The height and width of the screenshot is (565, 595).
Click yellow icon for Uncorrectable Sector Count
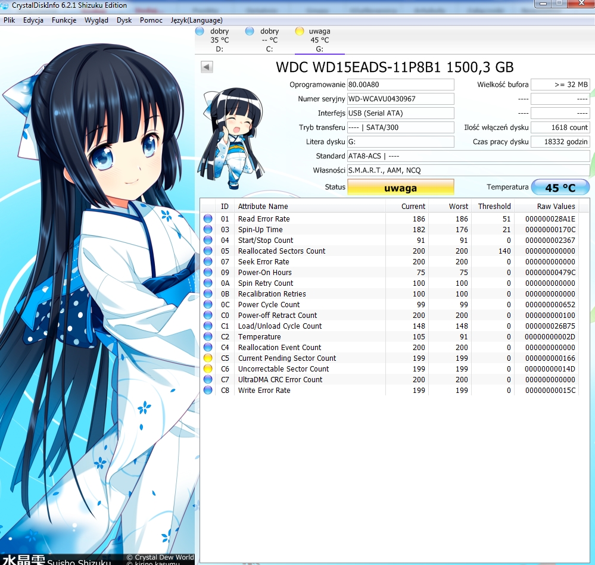[208, 369]
